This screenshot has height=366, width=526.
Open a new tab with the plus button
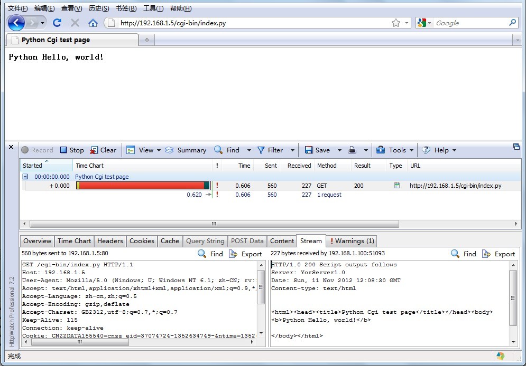click(146, 40)
